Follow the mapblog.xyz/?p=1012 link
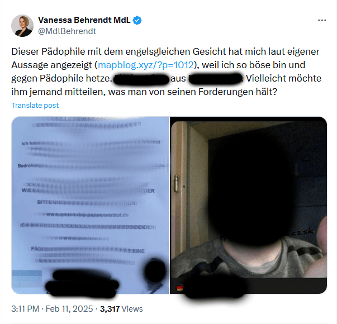 (x=146, y=65)
